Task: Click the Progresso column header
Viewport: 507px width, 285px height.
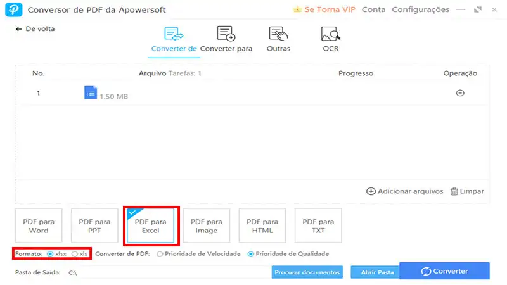Action: click(356, 73)
